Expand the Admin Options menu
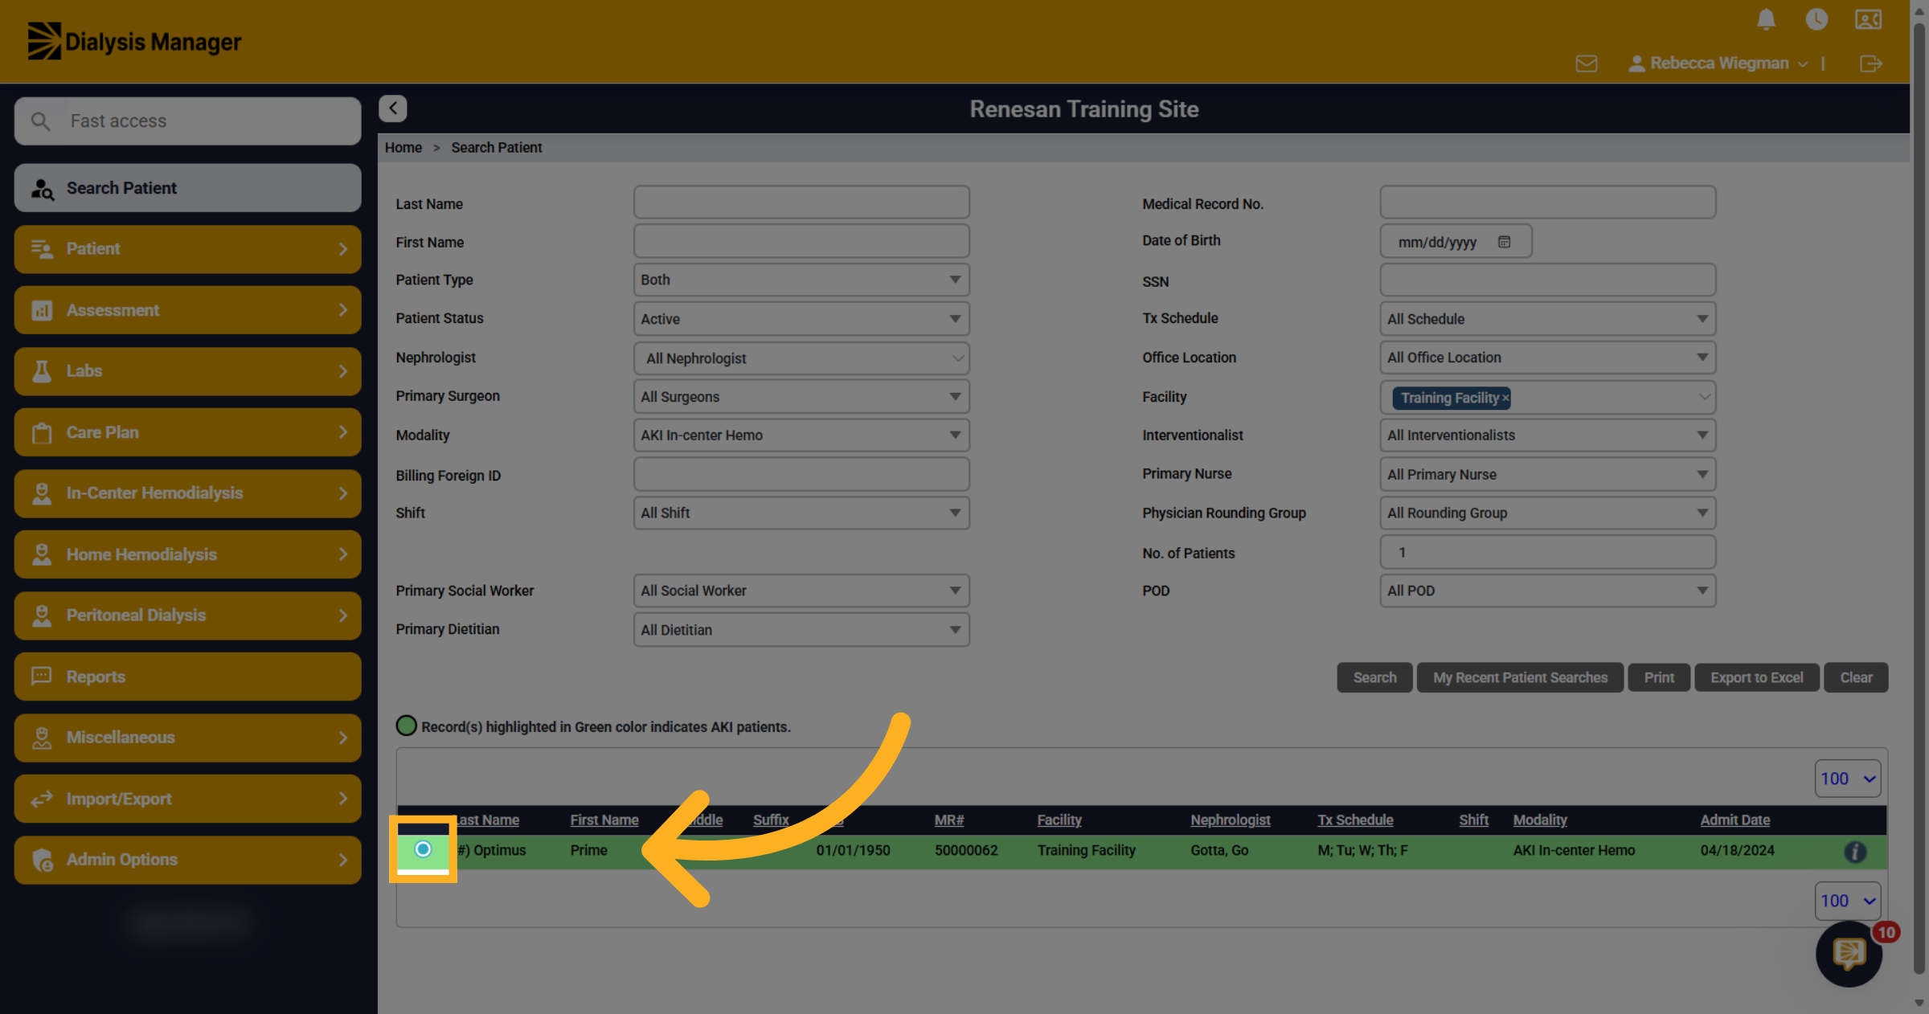This screenshot has height=1014, width=1929. [187, 860]
